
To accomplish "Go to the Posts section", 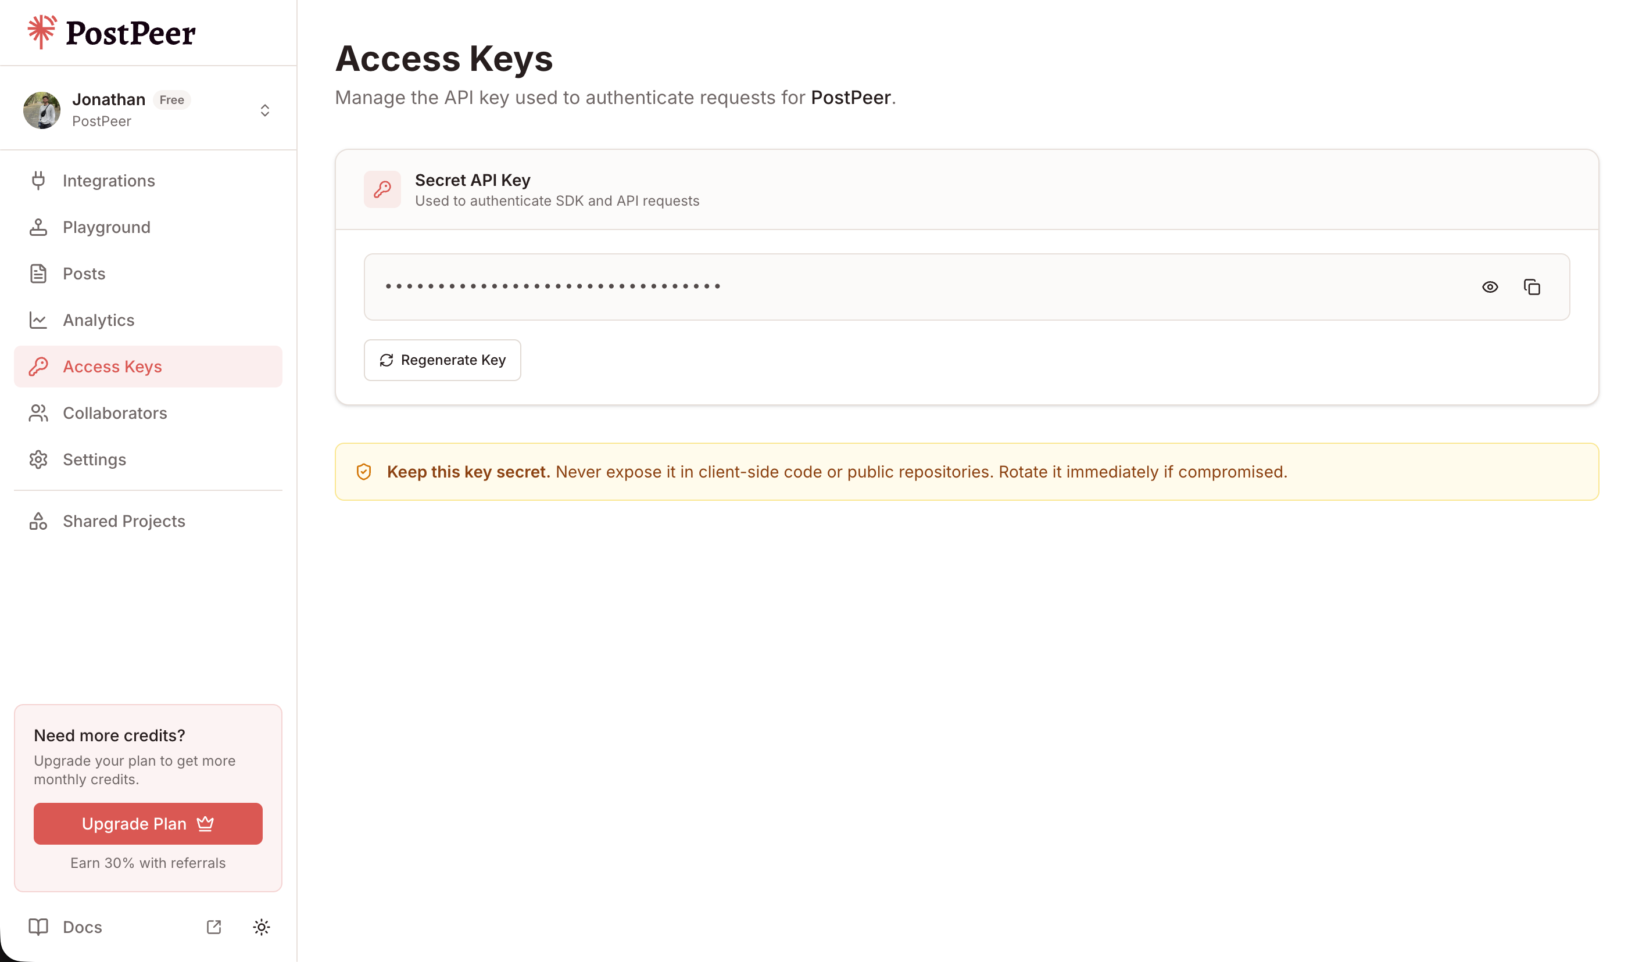I will coord(84,274).
